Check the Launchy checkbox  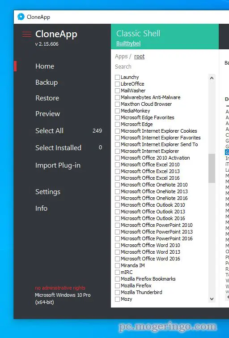coord(117,77)
